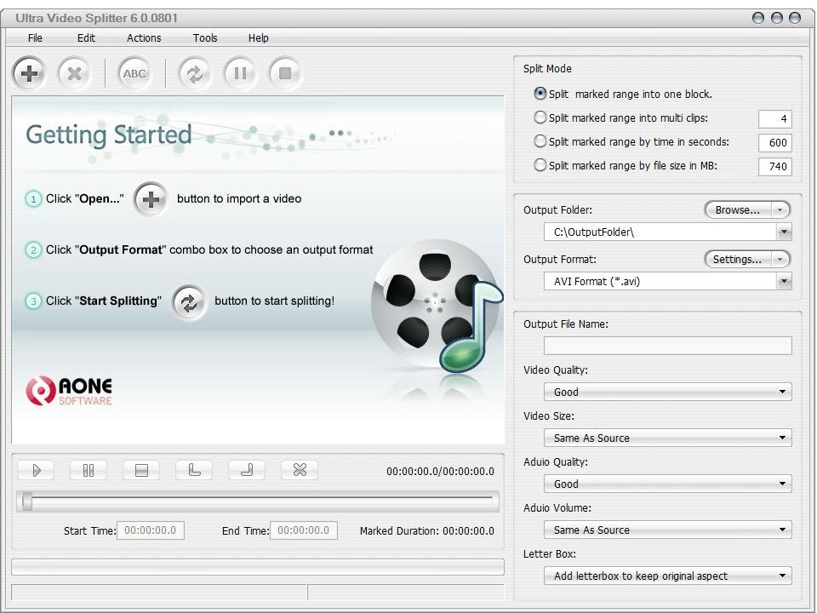The height and width of the screenshot is (613, 817).
Task: Click the Start Splitting toolbar button
Action: (195, 73)
